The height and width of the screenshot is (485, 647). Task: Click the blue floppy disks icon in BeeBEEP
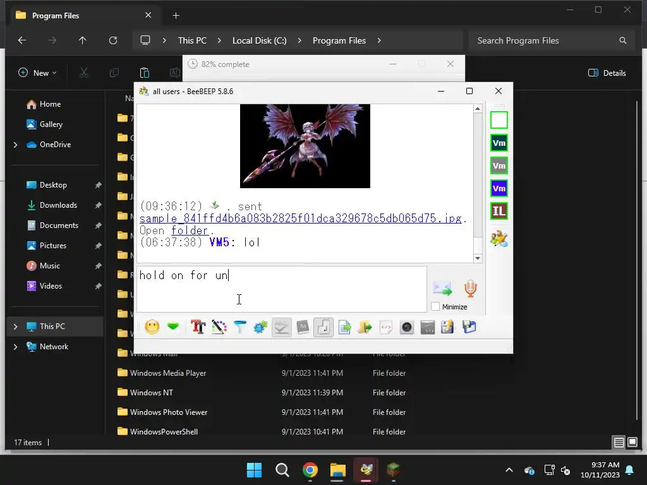point(469,328)
